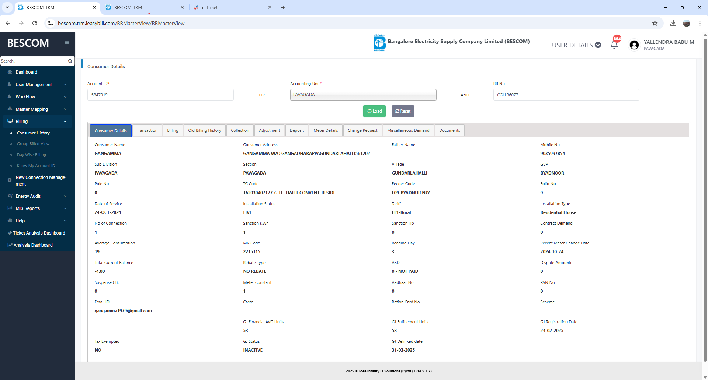Expand Energy Audit sidebar menu
Screen dimensions: 708x380
[38, 196]
